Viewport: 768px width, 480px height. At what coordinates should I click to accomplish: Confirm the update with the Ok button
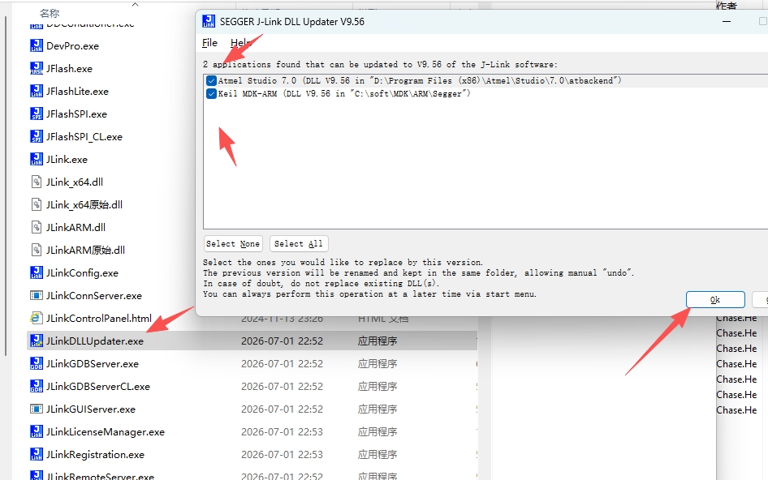pos(715,299)
